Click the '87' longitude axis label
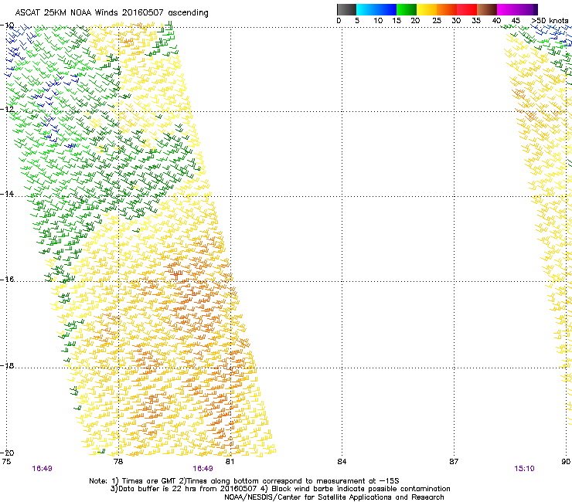Image resolution: width=572 pixels, height=502 pixels. (454, 462)
